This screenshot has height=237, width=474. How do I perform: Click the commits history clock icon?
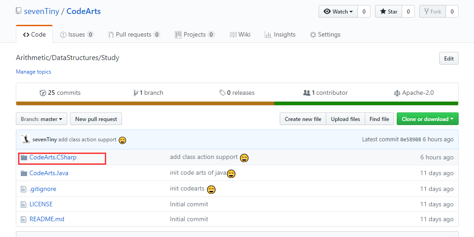pyautogui.click(x=43, y=93)
